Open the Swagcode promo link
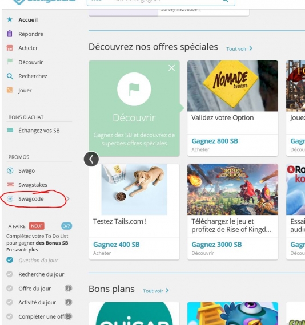Screen dimensions: 305x325 click(31, 199)
